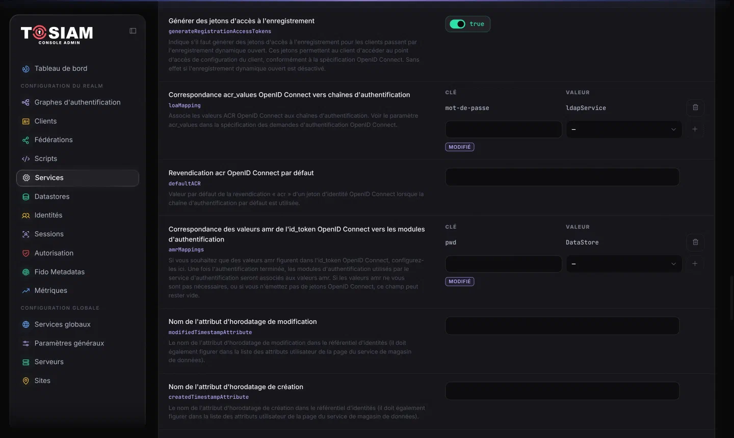Disable generateRegistrationAccessTokens toggle
This screenshot has width=734, height=438.
pyautogui.click(x=457, y=24)
